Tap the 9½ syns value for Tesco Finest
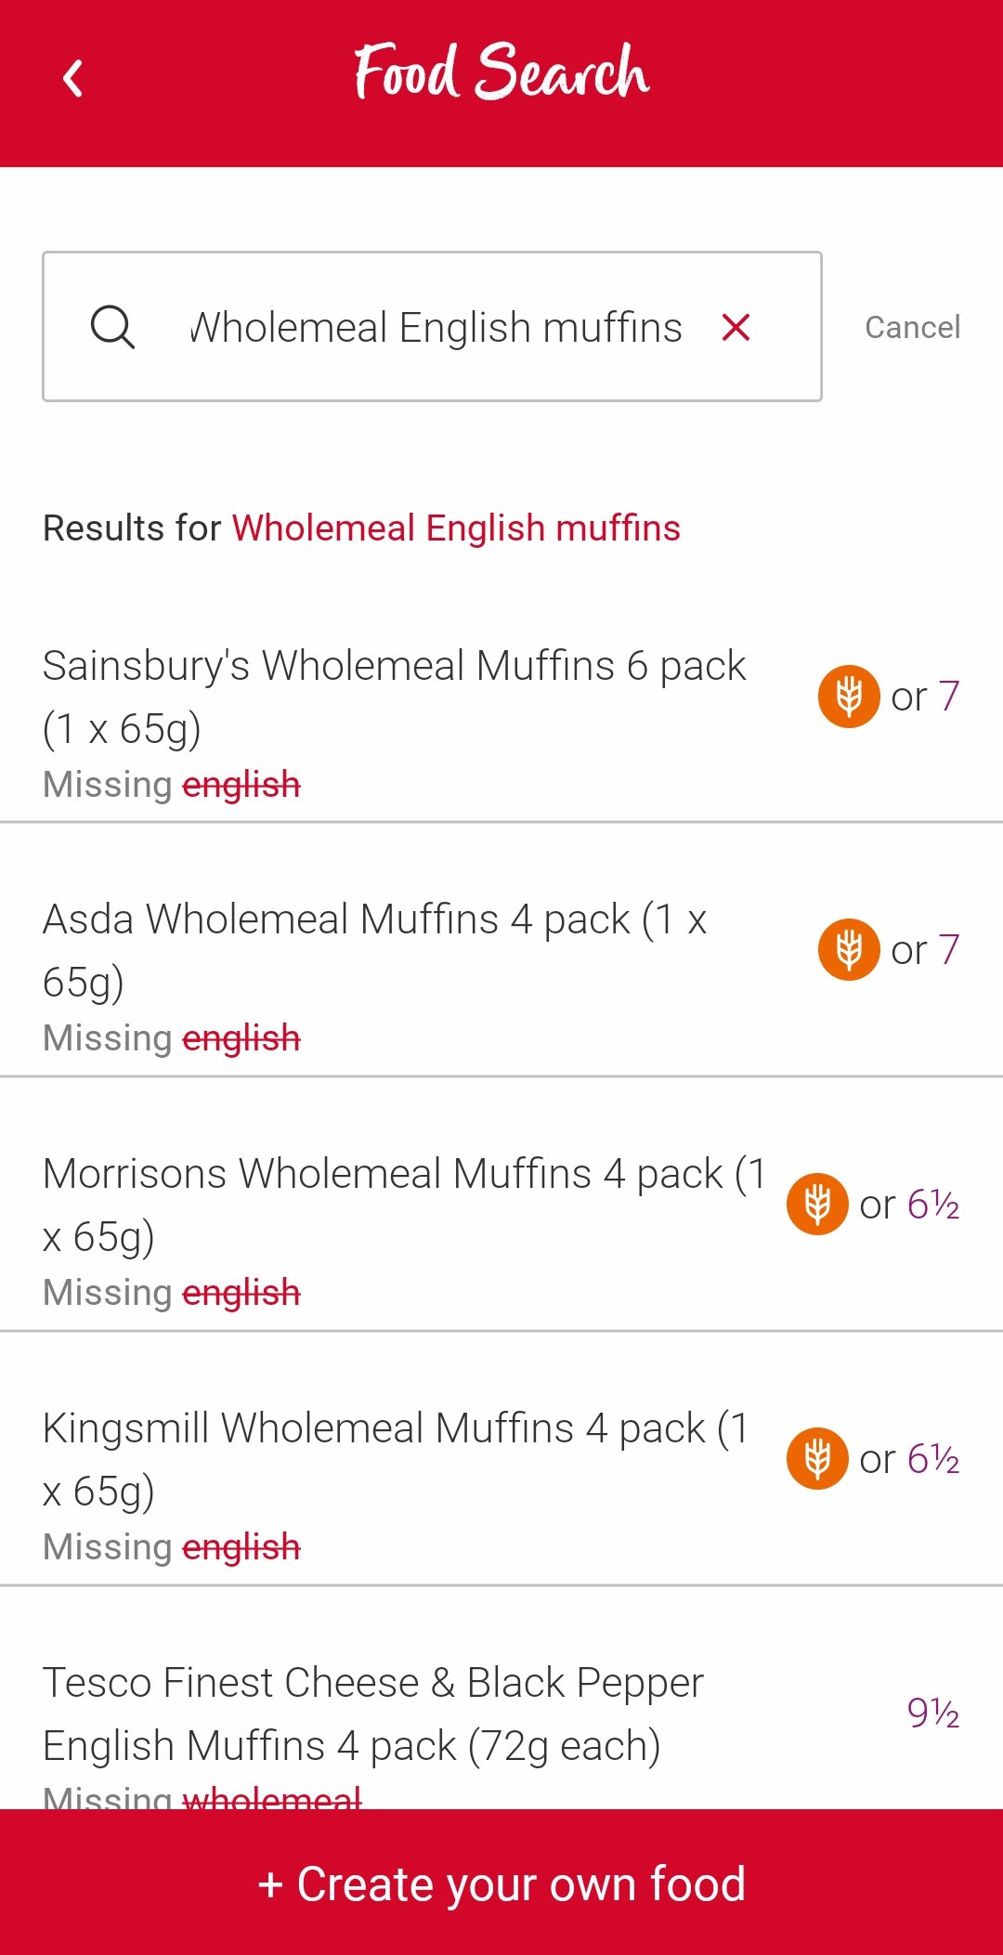 click(x=932, y=1713)
